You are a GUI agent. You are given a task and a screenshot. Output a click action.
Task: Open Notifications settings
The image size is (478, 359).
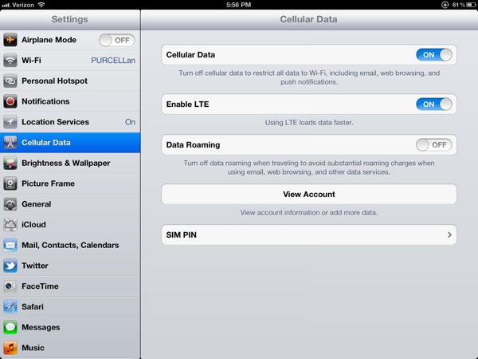pos(70,101)
